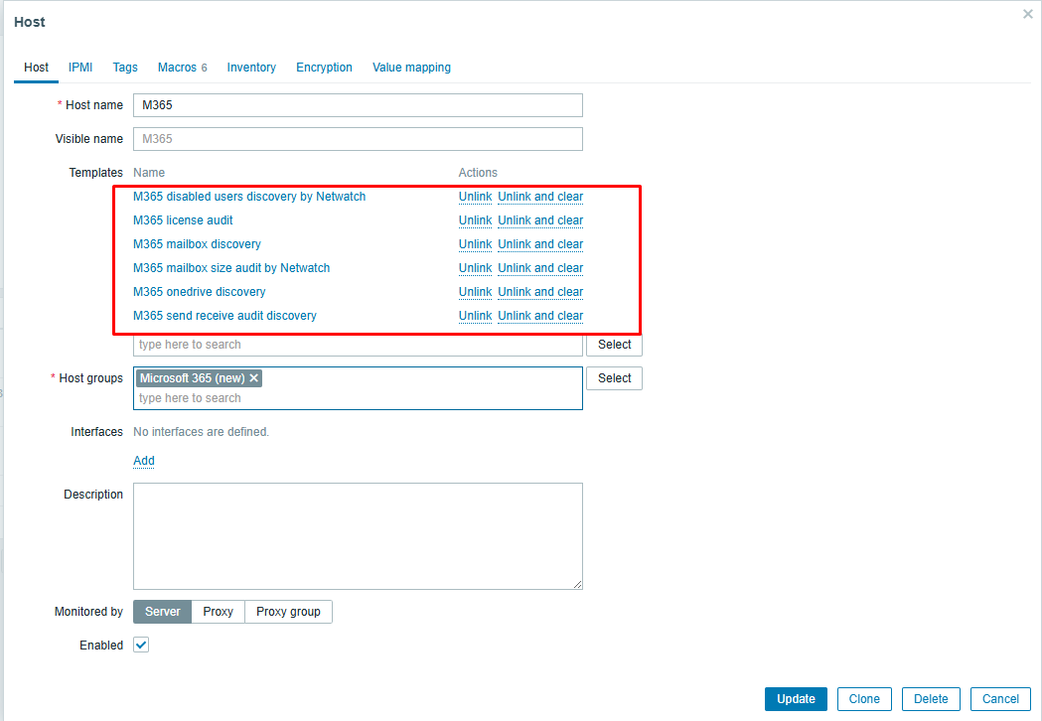Set Monitored by to Server
This screenshot has width=1042, height=721.
(x=163, y=612)
